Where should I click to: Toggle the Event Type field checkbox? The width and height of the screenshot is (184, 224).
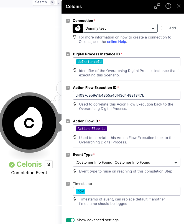coord(68,155)
